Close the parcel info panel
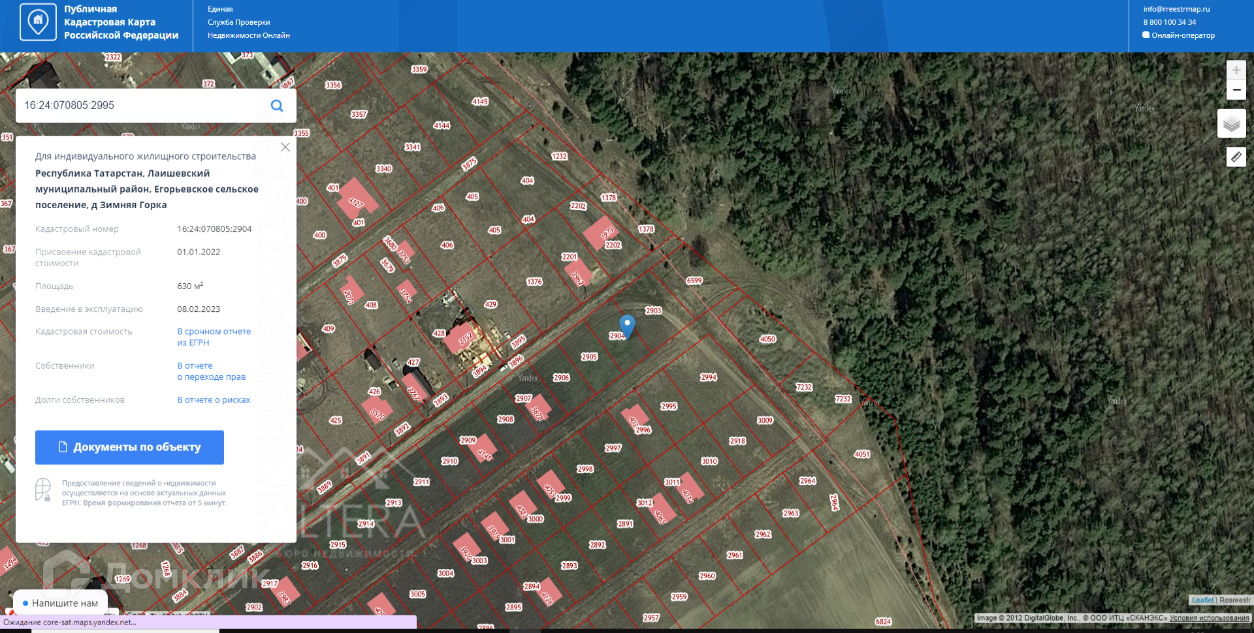Image resolution: width=1254 pixels, height=633 pixels. pos(285,147)
